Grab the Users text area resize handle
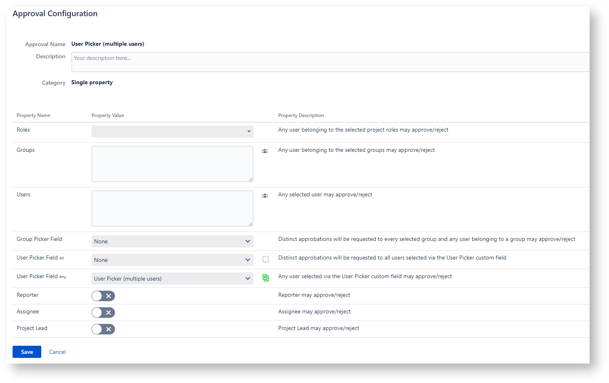609x383 pixels. click(x=251, y=224)
